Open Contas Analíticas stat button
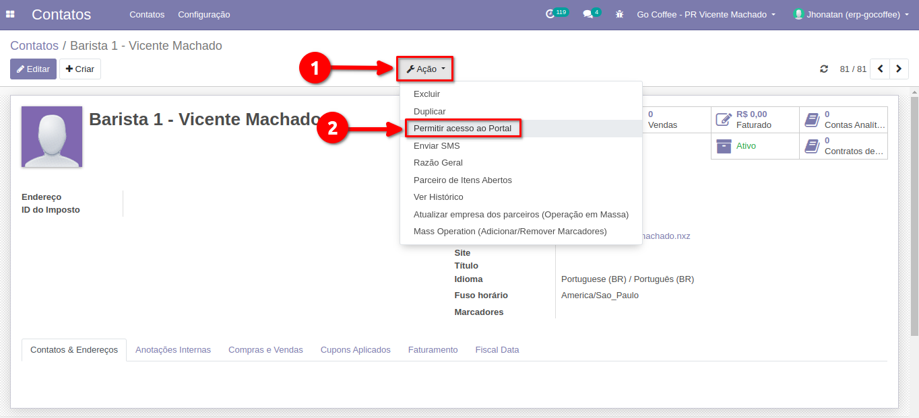919x418 pixels. [x=844, y=120]
